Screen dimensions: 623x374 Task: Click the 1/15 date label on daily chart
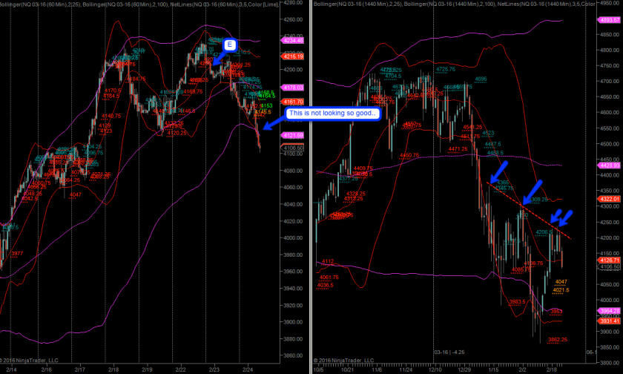pos(493,370)
